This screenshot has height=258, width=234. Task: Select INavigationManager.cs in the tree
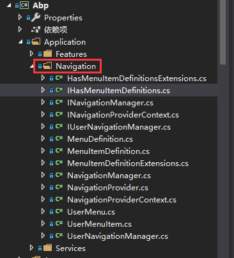tap(110, 103)
